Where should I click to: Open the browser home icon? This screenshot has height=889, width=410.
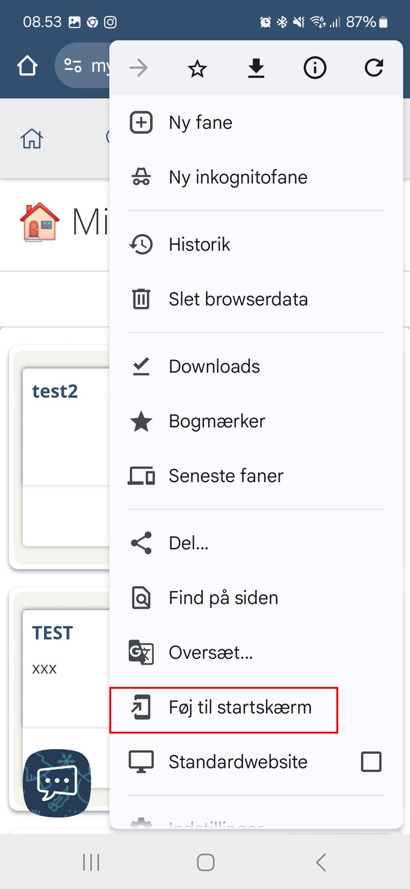27,66
